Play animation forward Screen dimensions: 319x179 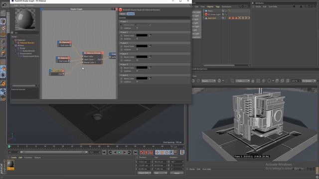click(x=120, y=152)
